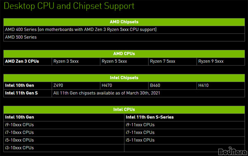The width and height of the screenshot is (248, 156).
Task: Click the Intel CPUs green header
Action: pyautogui.click(x=124, y=110)
